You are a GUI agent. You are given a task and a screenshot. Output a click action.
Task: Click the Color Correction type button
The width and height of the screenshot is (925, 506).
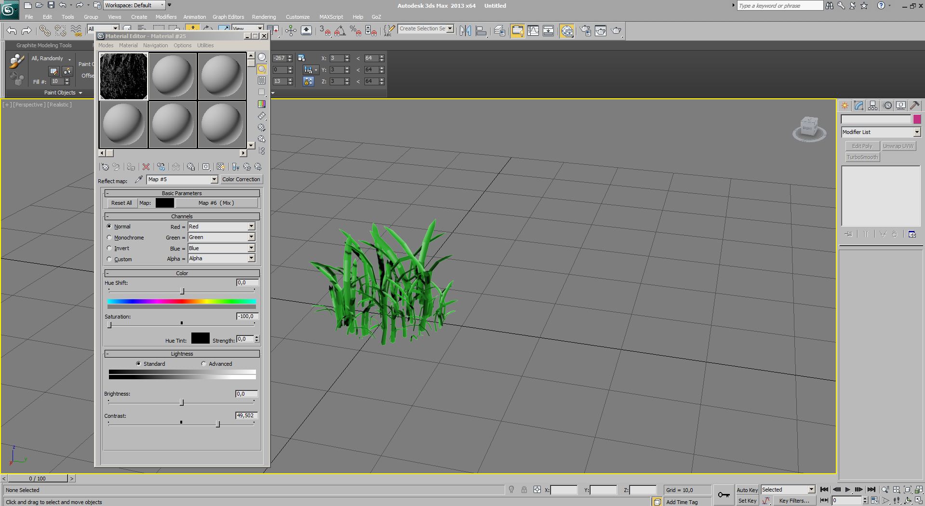tap(241, 179)
